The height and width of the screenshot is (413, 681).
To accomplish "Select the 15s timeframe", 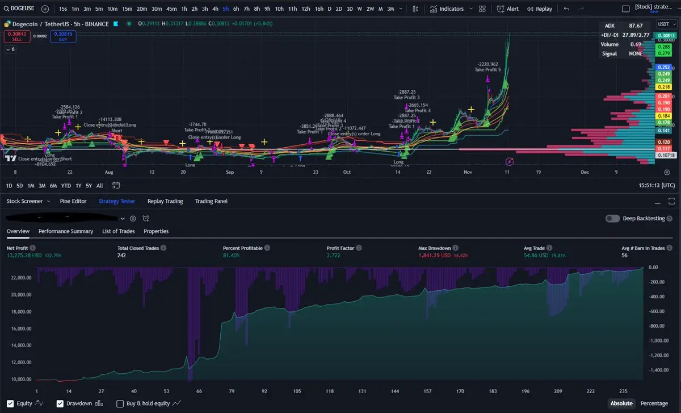I will coord(63,9).
